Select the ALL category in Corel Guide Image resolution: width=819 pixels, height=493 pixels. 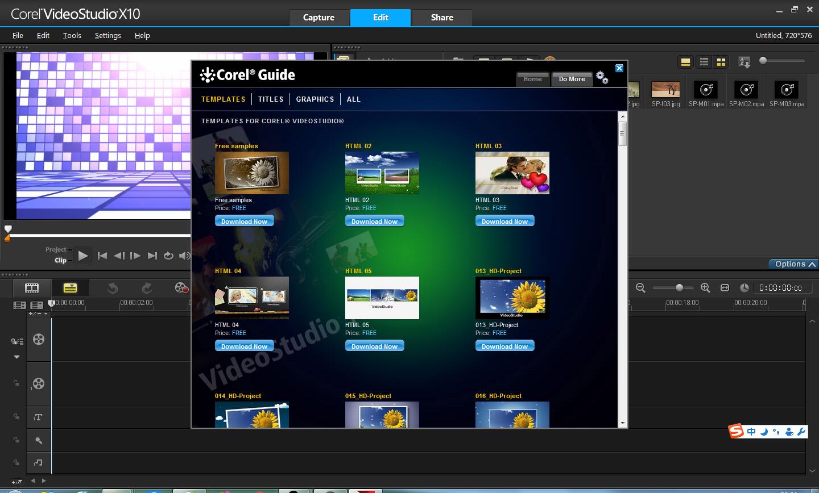(x=354, y=99)
